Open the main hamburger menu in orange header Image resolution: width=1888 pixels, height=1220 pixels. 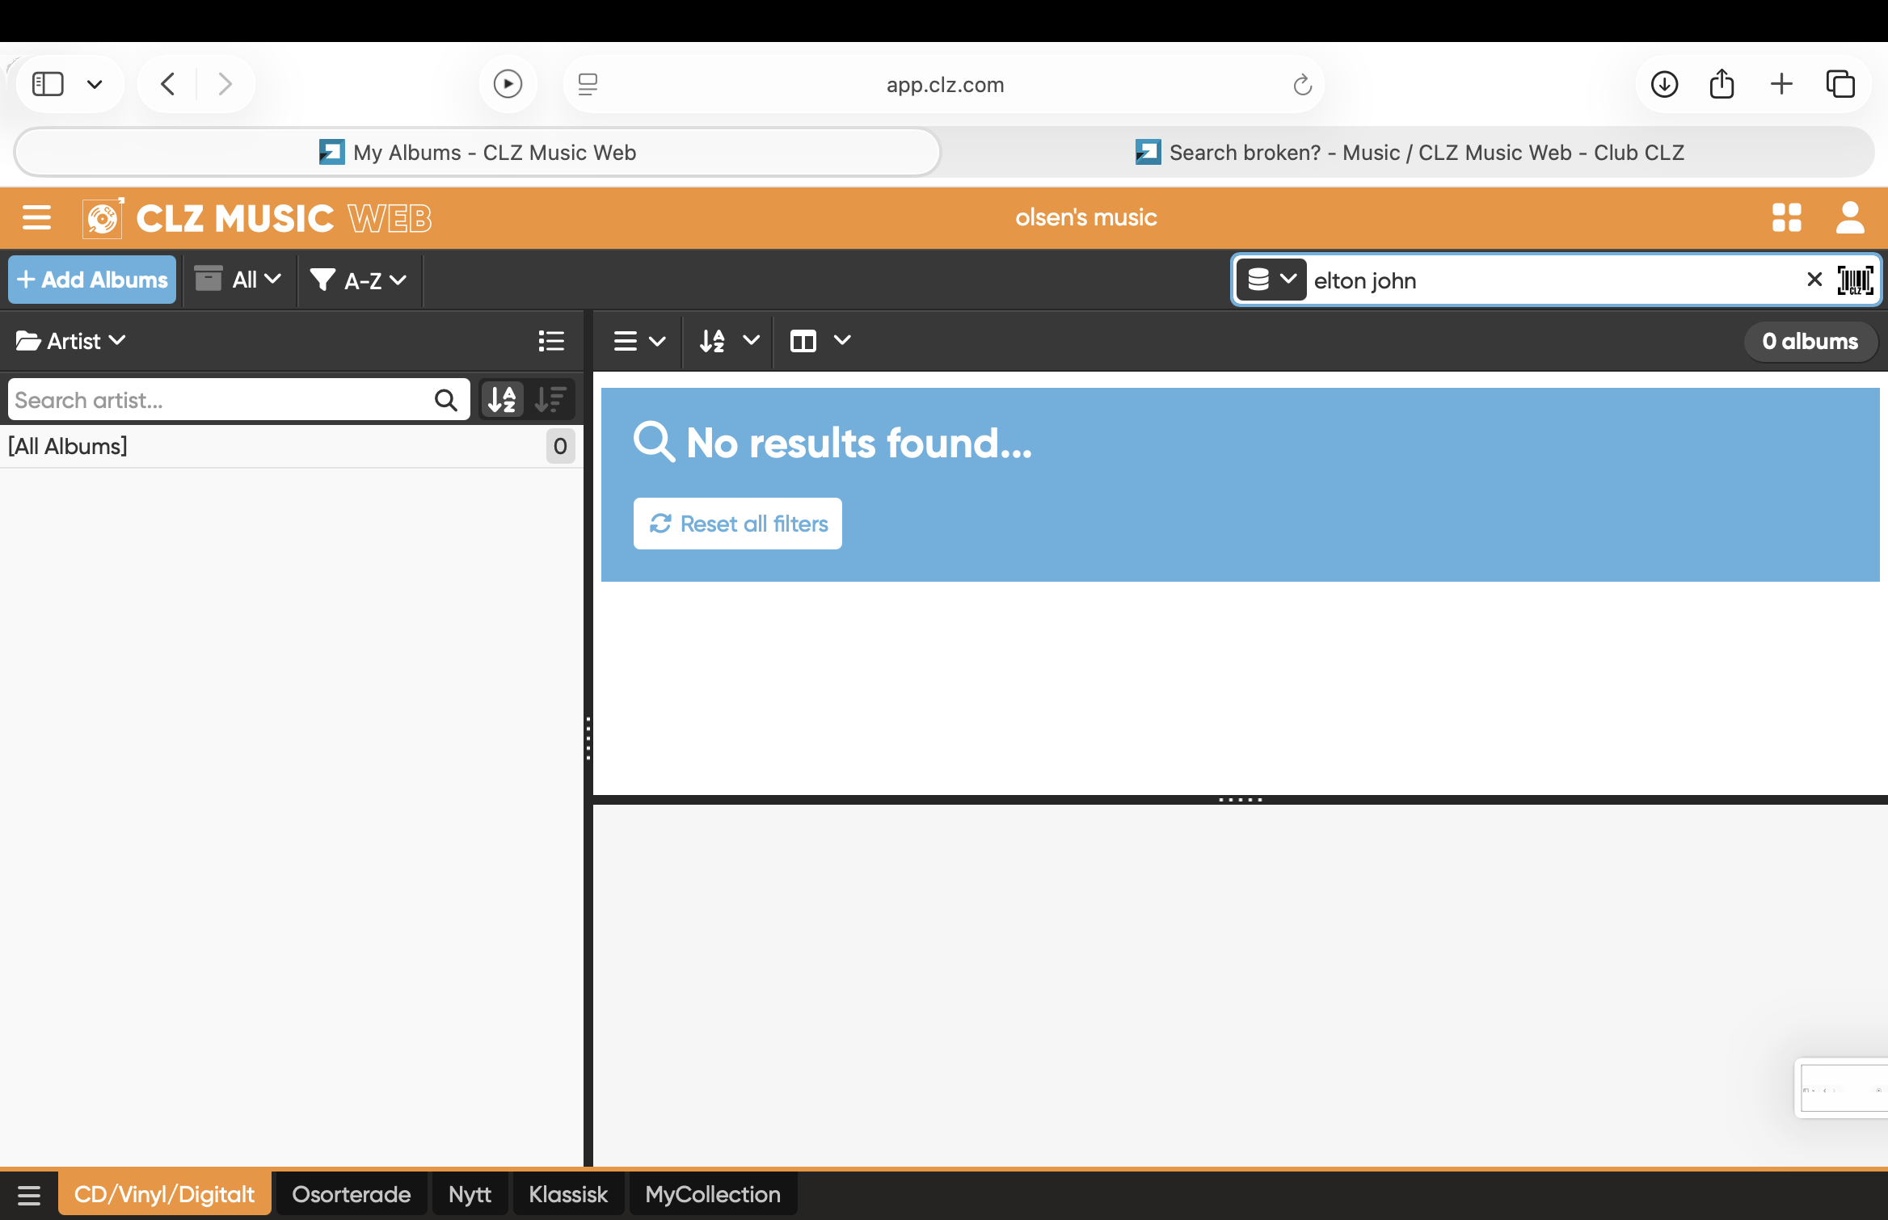pos(36,217)
